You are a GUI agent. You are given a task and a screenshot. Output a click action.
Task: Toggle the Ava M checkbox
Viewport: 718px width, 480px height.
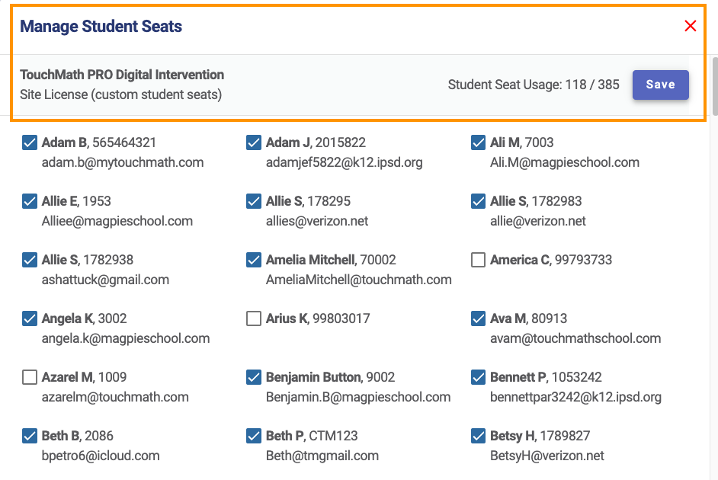(x=478, y=318)
